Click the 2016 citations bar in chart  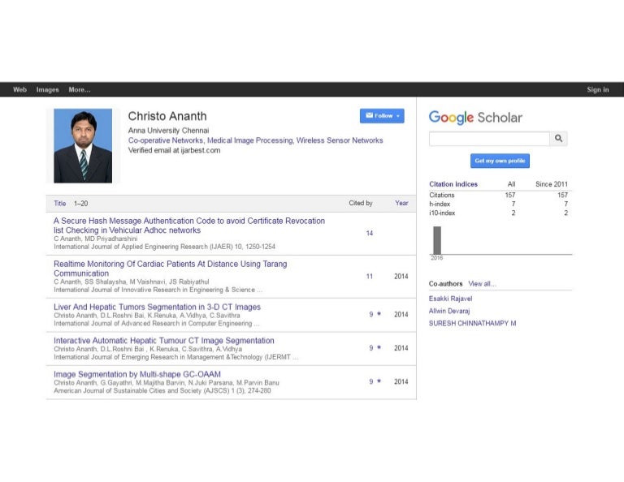tap(437, 240)
